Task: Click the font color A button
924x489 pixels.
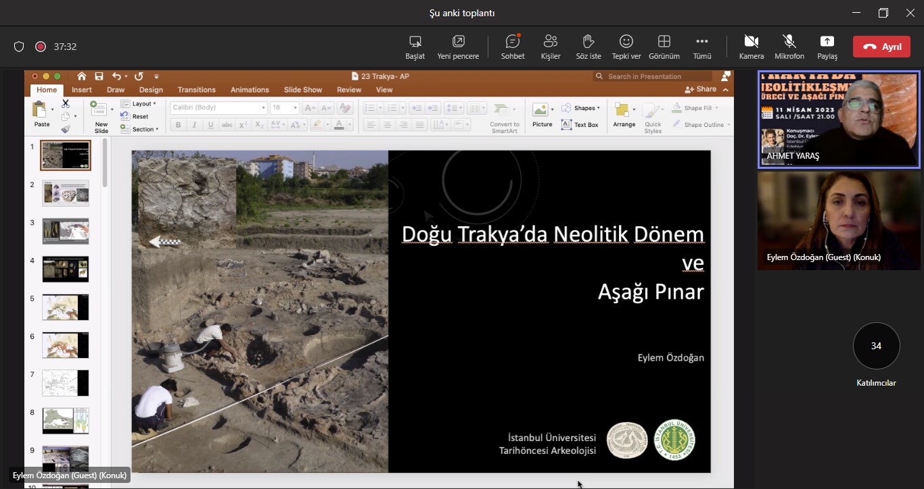Action: point(338,125)
